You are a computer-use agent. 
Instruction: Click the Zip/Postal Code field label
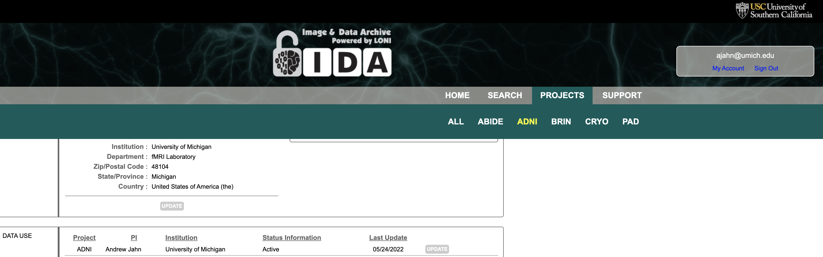(119, 166)
